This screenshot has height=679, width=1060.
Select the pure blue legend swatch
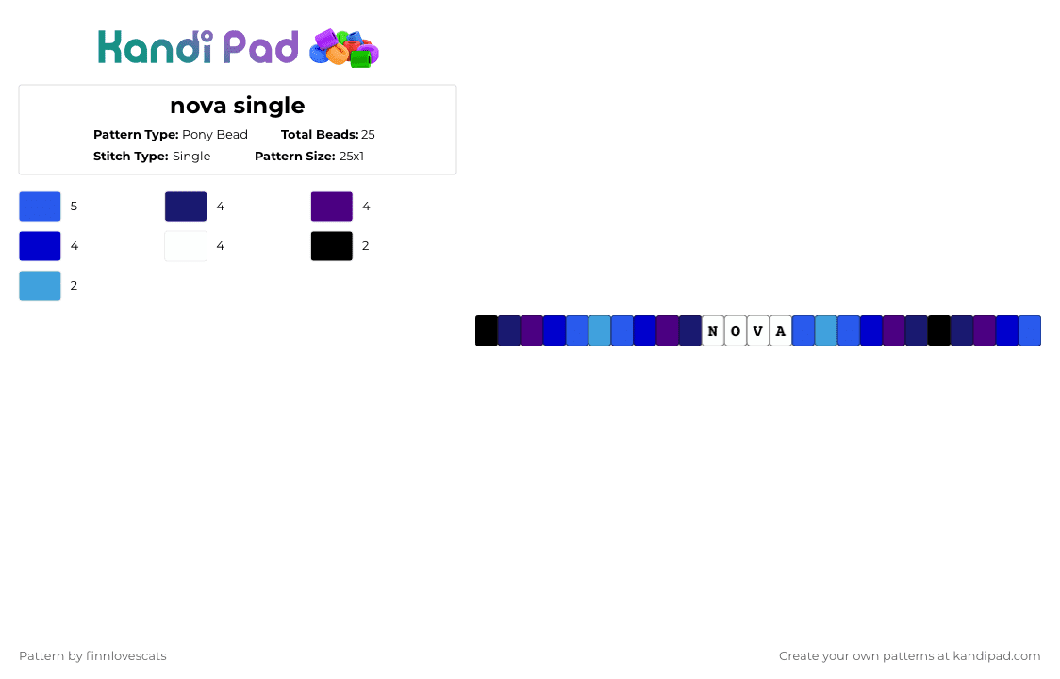click(40, 246)
